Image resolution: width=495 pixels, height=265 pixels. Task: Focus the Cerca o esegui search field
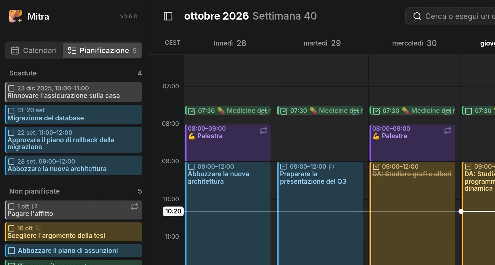coord(450,16)
